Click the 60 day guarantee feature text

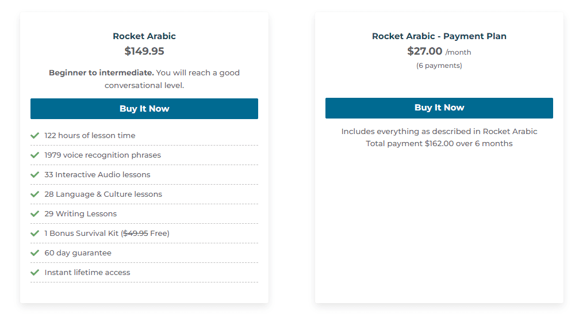click(78, 253)
